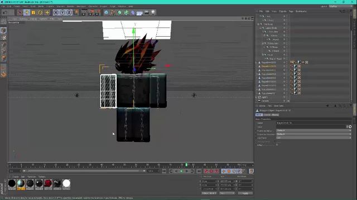Image resolution: width=357 pixels, height=200 pixels.
Task: Click the Spline Pen toolbar icon
Action: (x=113, y=12)
